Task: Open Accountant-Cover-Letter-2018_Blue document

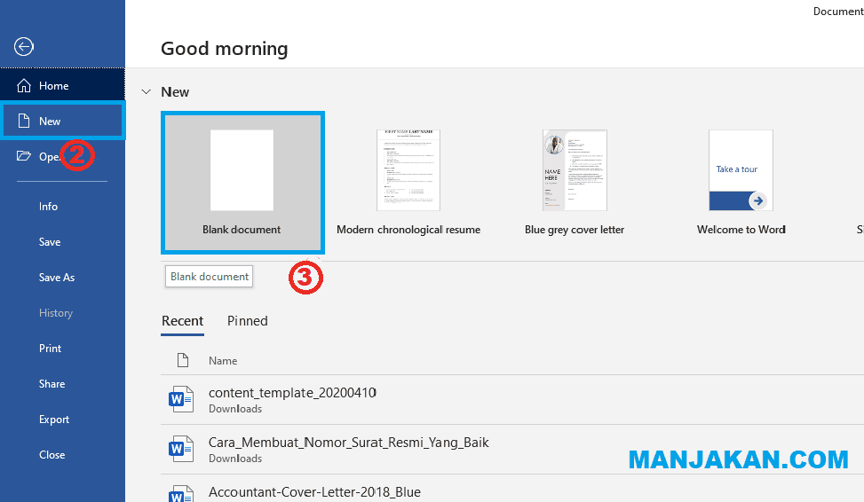Action: click(512, 488)
